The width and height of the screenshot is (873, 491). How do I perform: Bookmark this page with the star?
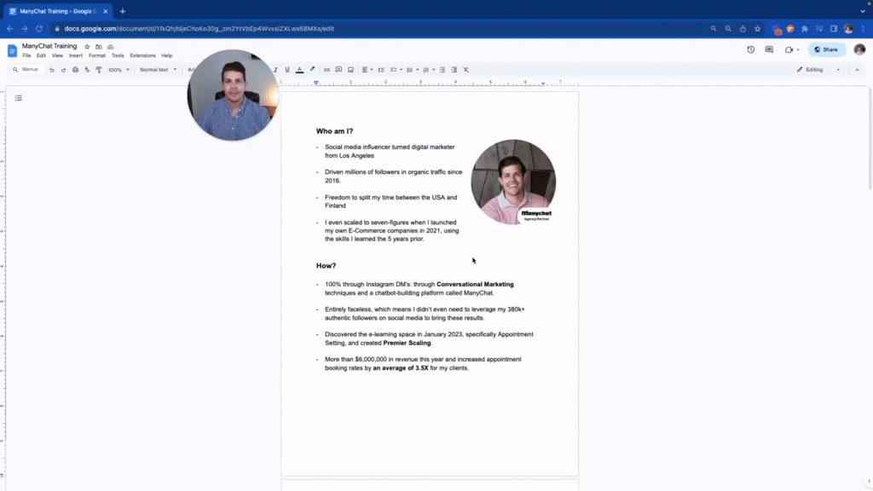(x=757, y=28)
